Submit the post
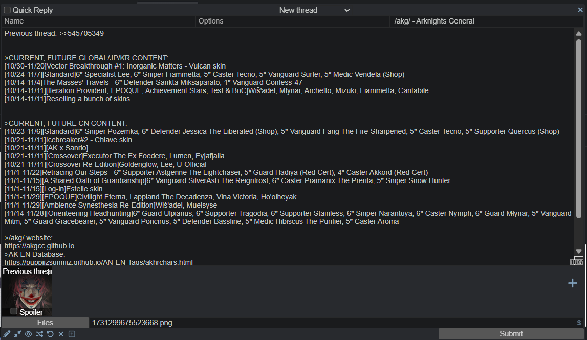The image size is (587, 340). (x=511, y=334)
